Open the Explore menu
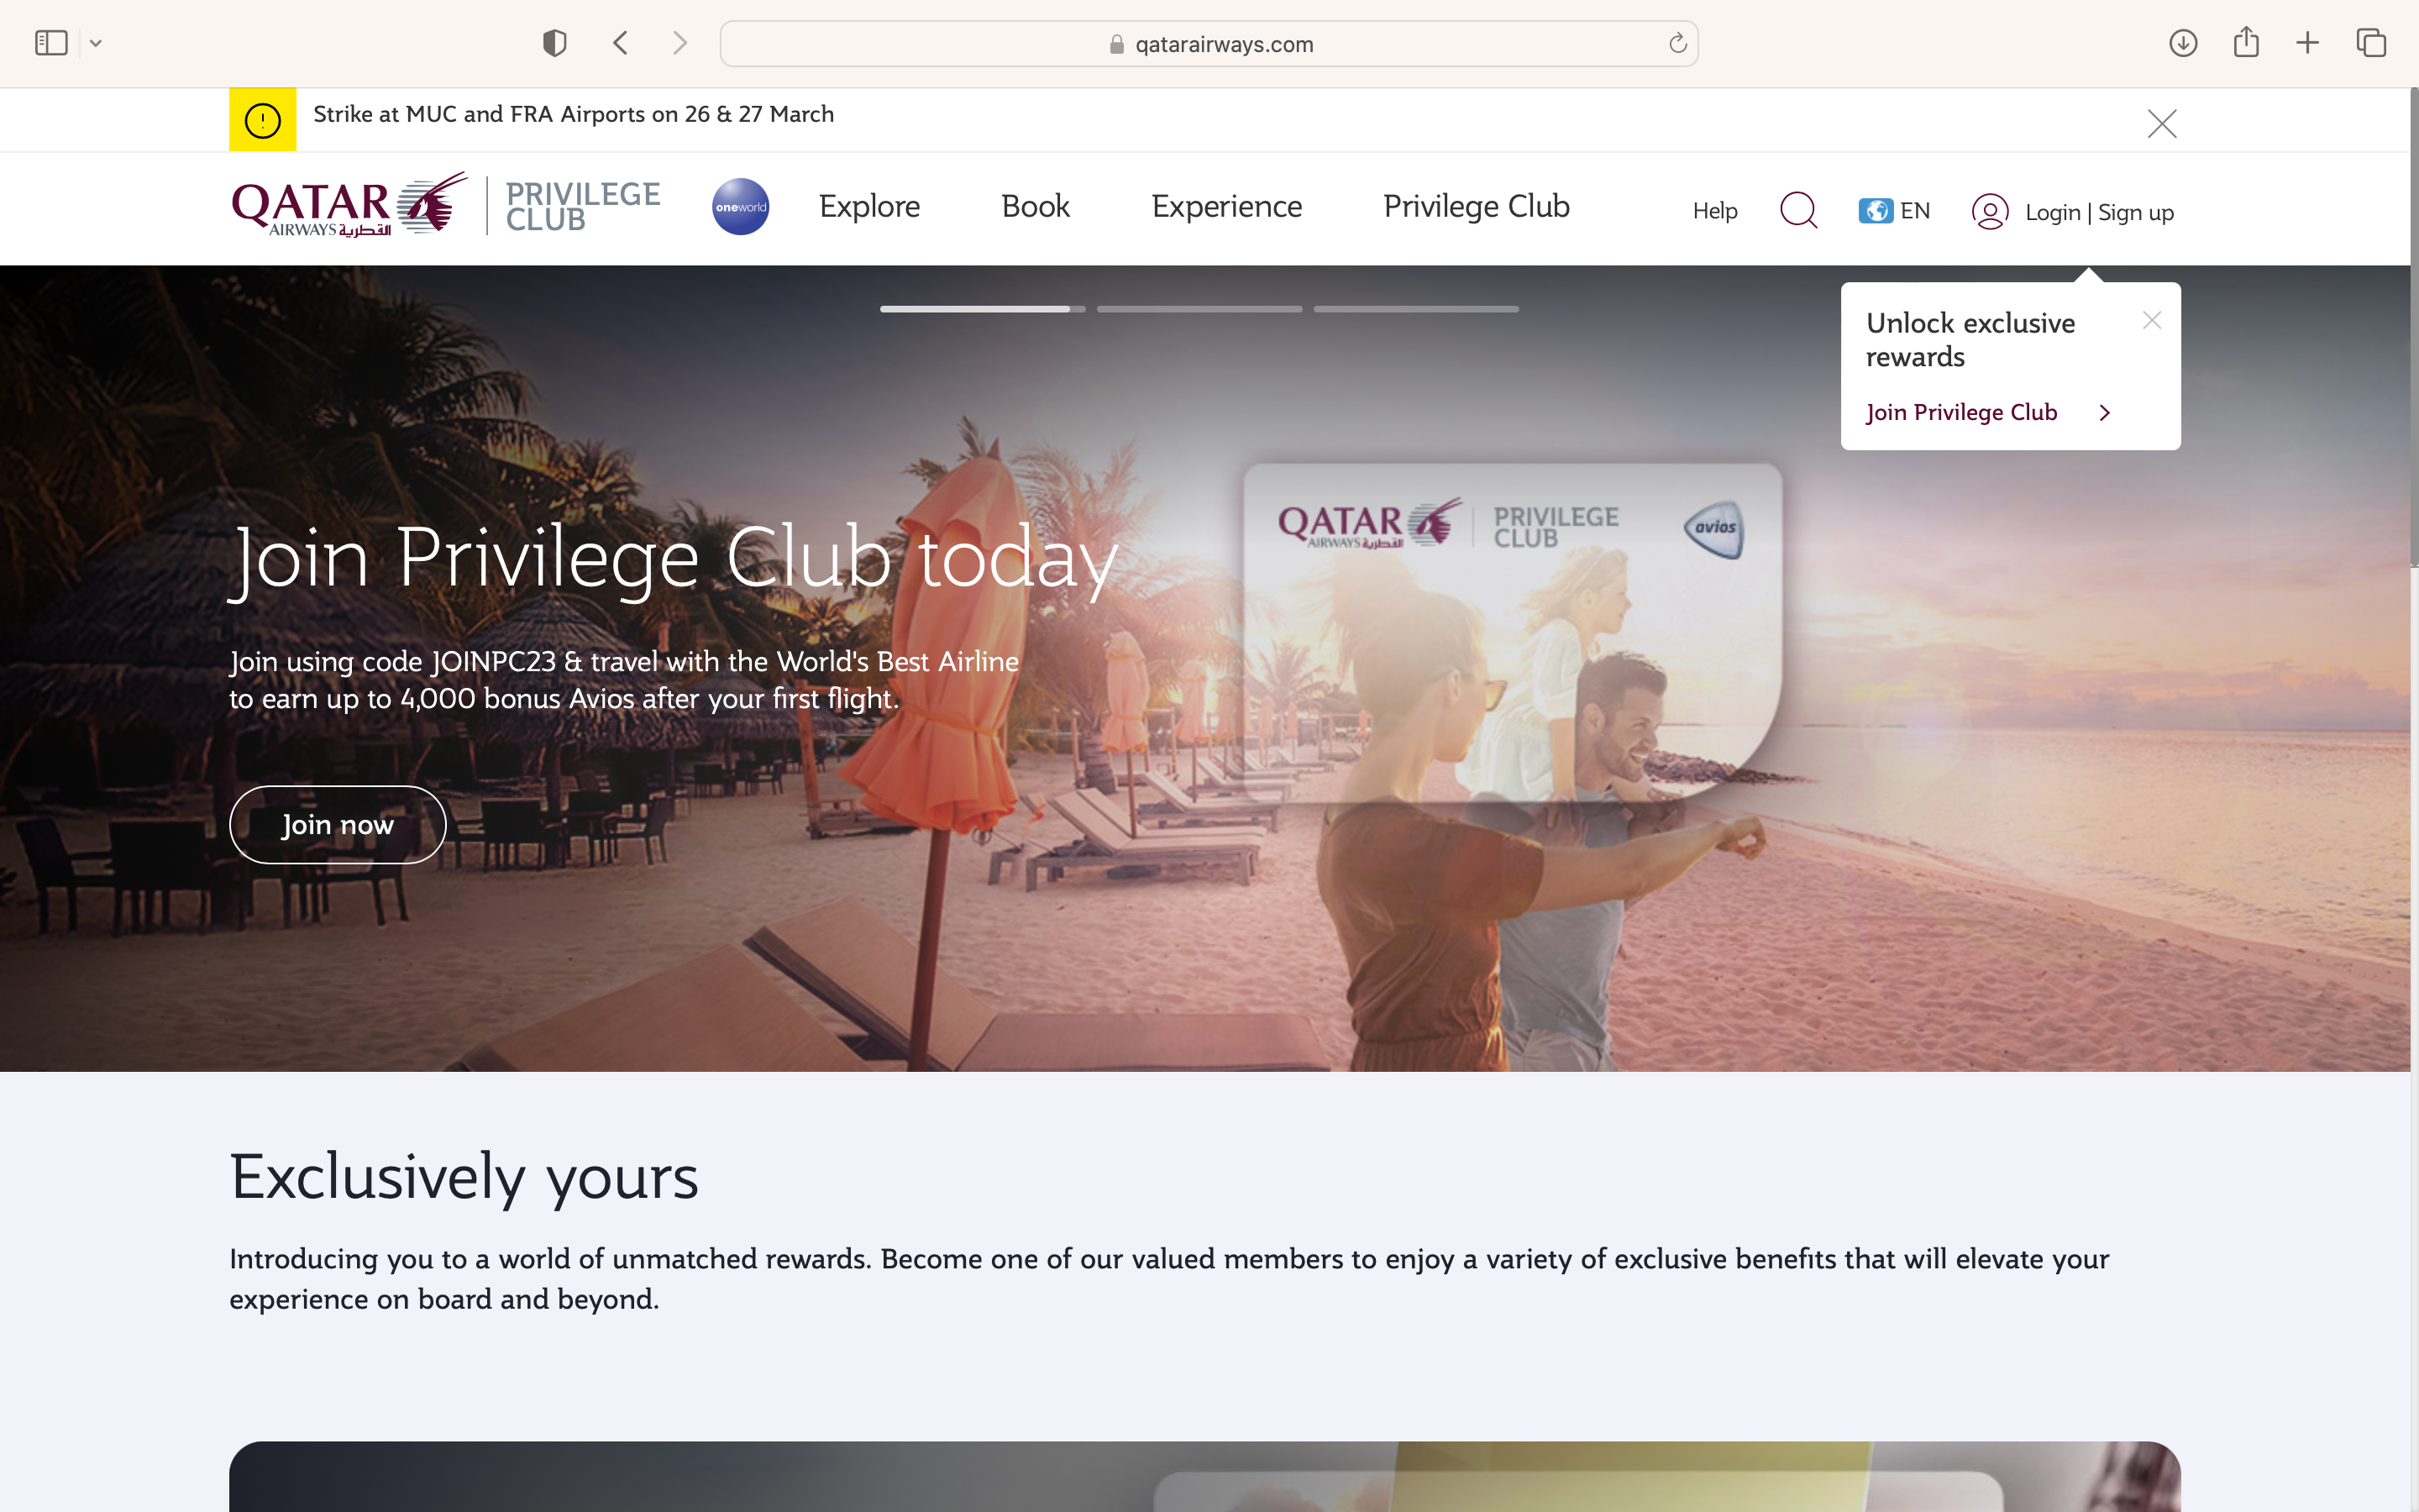 pos(869,206)
